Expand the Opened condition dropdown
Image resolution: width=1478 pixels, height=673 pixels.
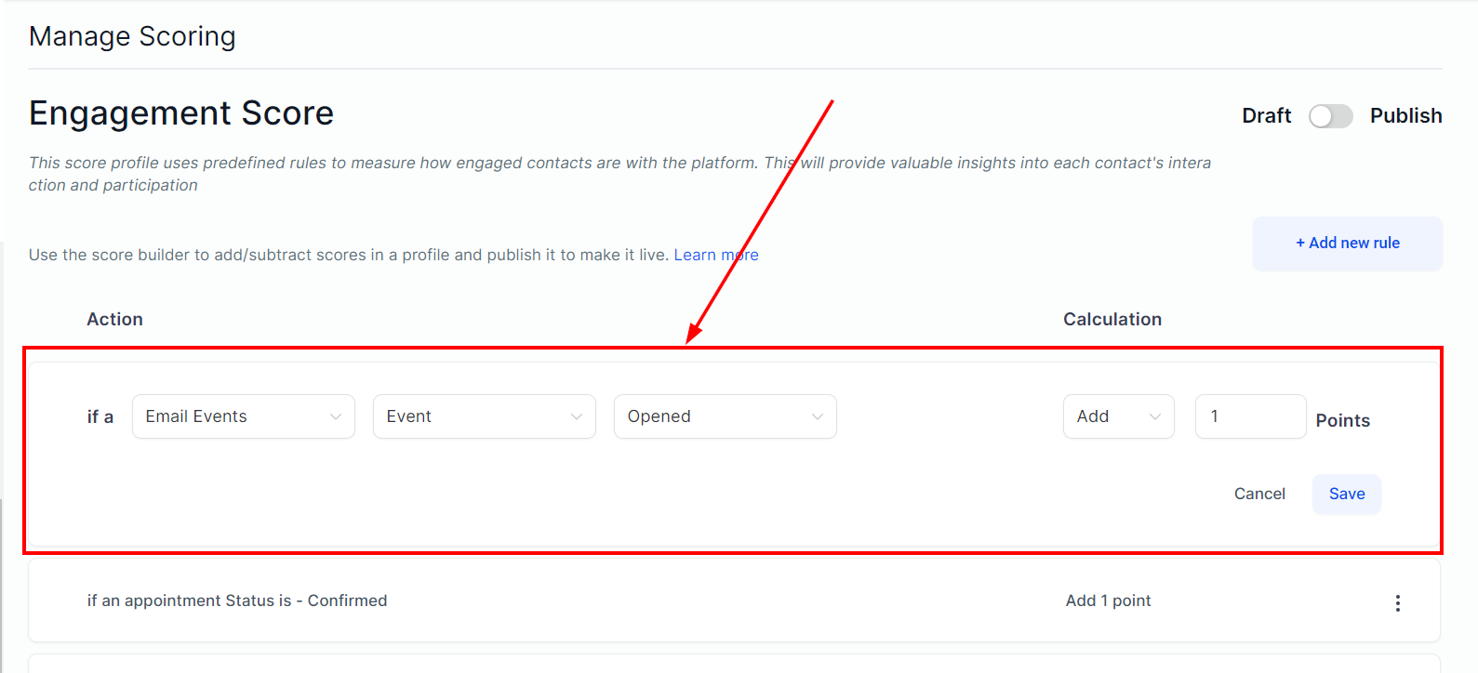[725, 416]
